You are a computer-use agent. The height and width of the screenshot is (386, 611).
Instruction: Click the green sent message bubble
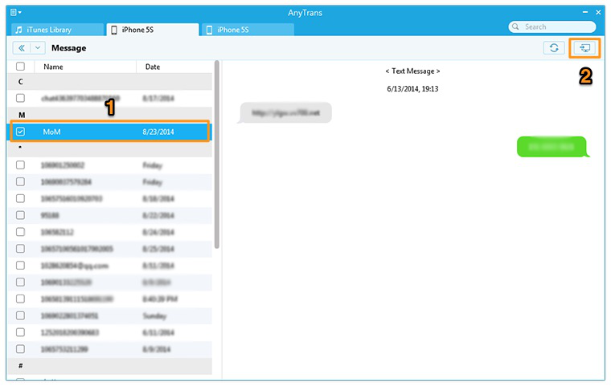click(x=553, y=147)
